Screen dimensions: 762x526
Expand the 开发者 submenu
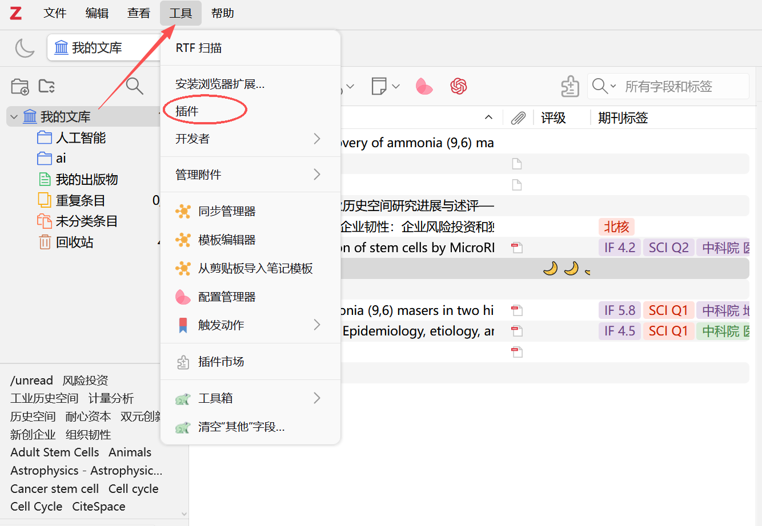[250, 139]
